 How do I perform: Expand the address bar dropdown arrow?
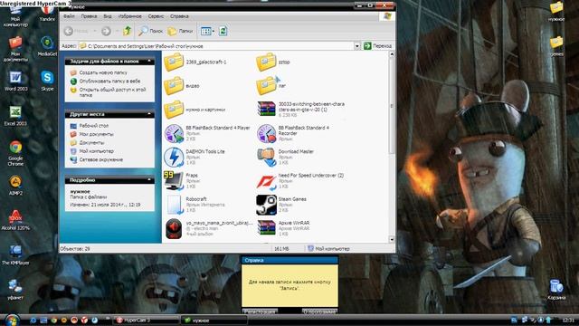coord(357,46)
